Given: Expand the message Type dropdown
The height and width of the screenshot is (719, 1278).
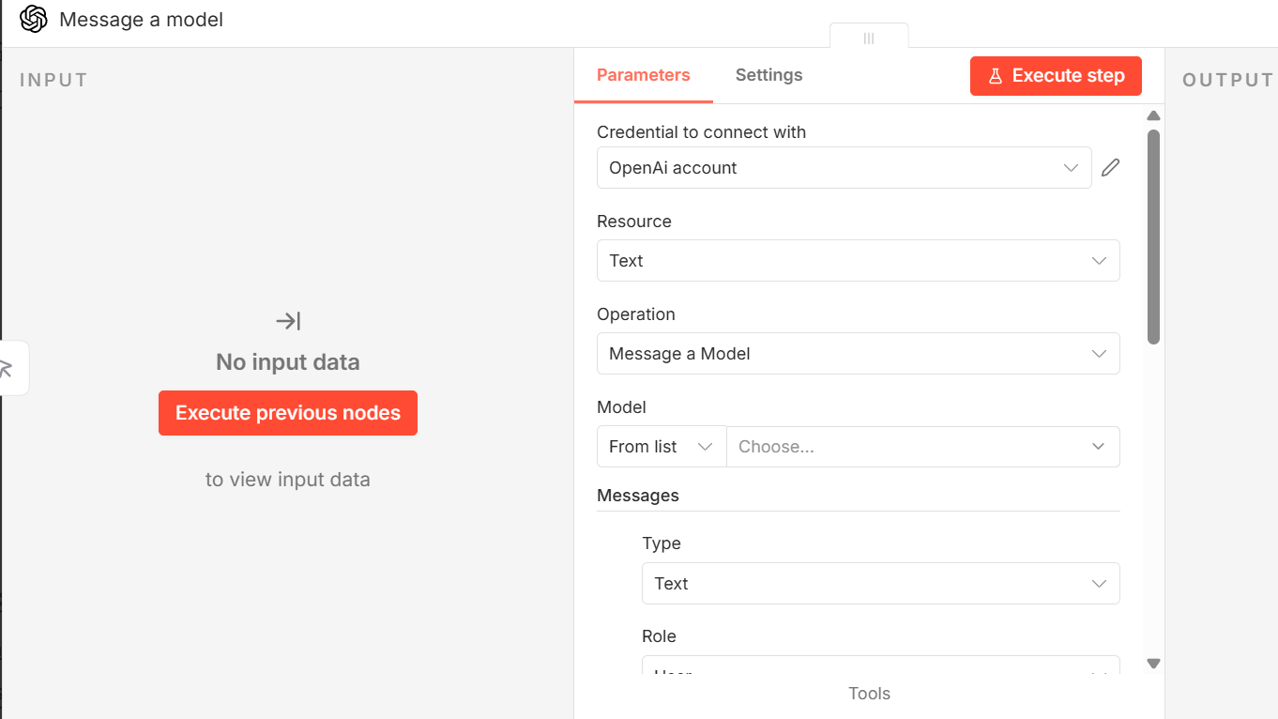Looking at the screenshot, I should point(880,584).
